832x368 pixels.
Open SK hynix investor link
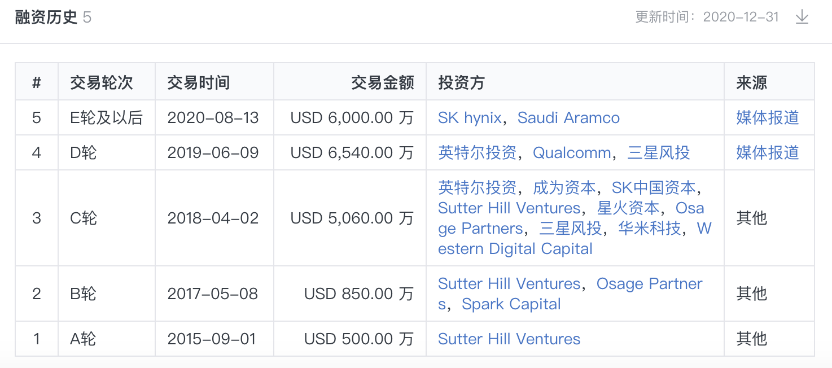(470, 117)
